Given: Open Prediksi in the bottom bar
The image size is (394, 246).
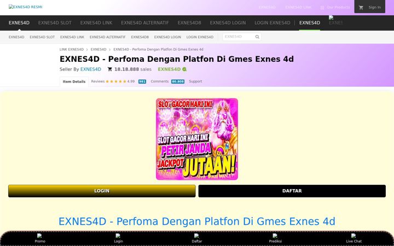Looking at the screenshot, I should coord(275,239).
